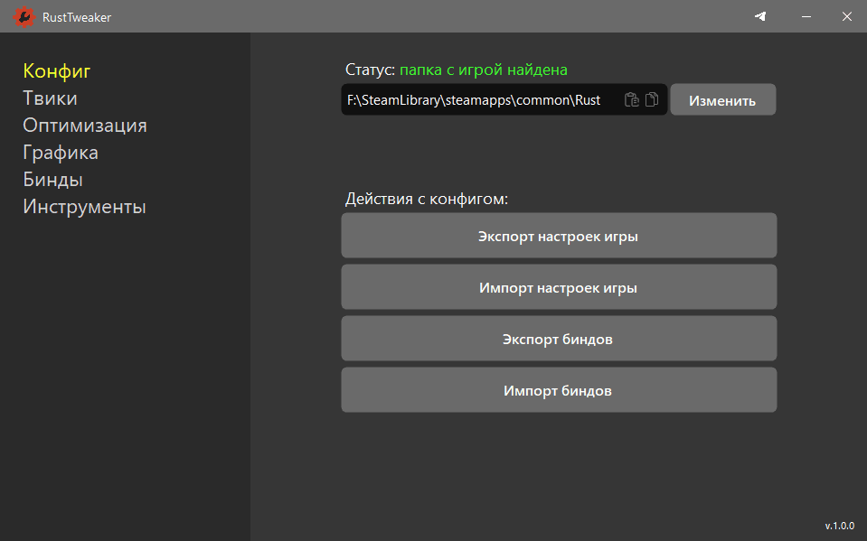
Task: Click Импорт настроек игры
Action: [x=558, y=288]
